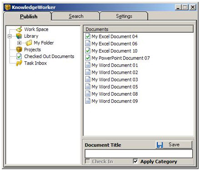Viewport: 200px width, 170px height.
Task: Click the Projects box icon
Action: tap(19, 50)
